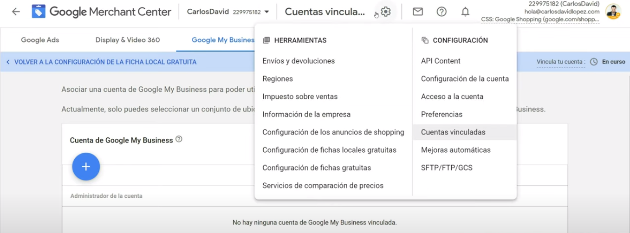
Task: Open Mejoras automáticas menu item
Action: point(455,150)
